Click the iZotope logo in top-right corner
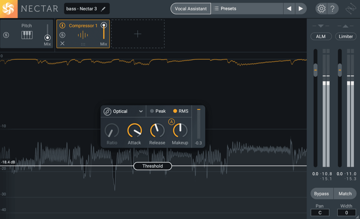This screenshot has height=219, width=360. click(351, 9)
